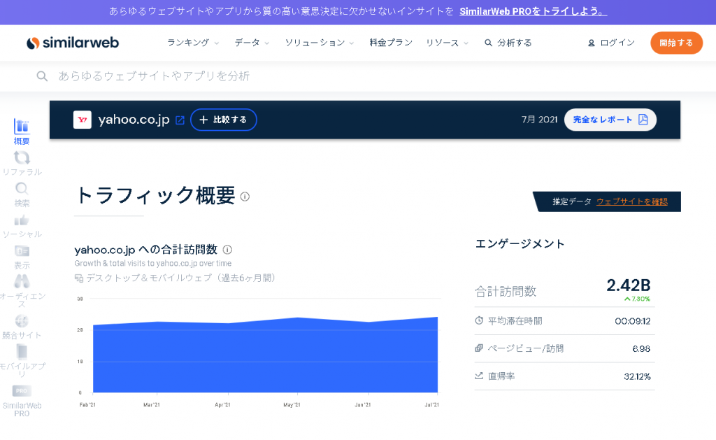Follow the ウェブサイトを確認 link
716x440 pixels.
click(632, 201)
